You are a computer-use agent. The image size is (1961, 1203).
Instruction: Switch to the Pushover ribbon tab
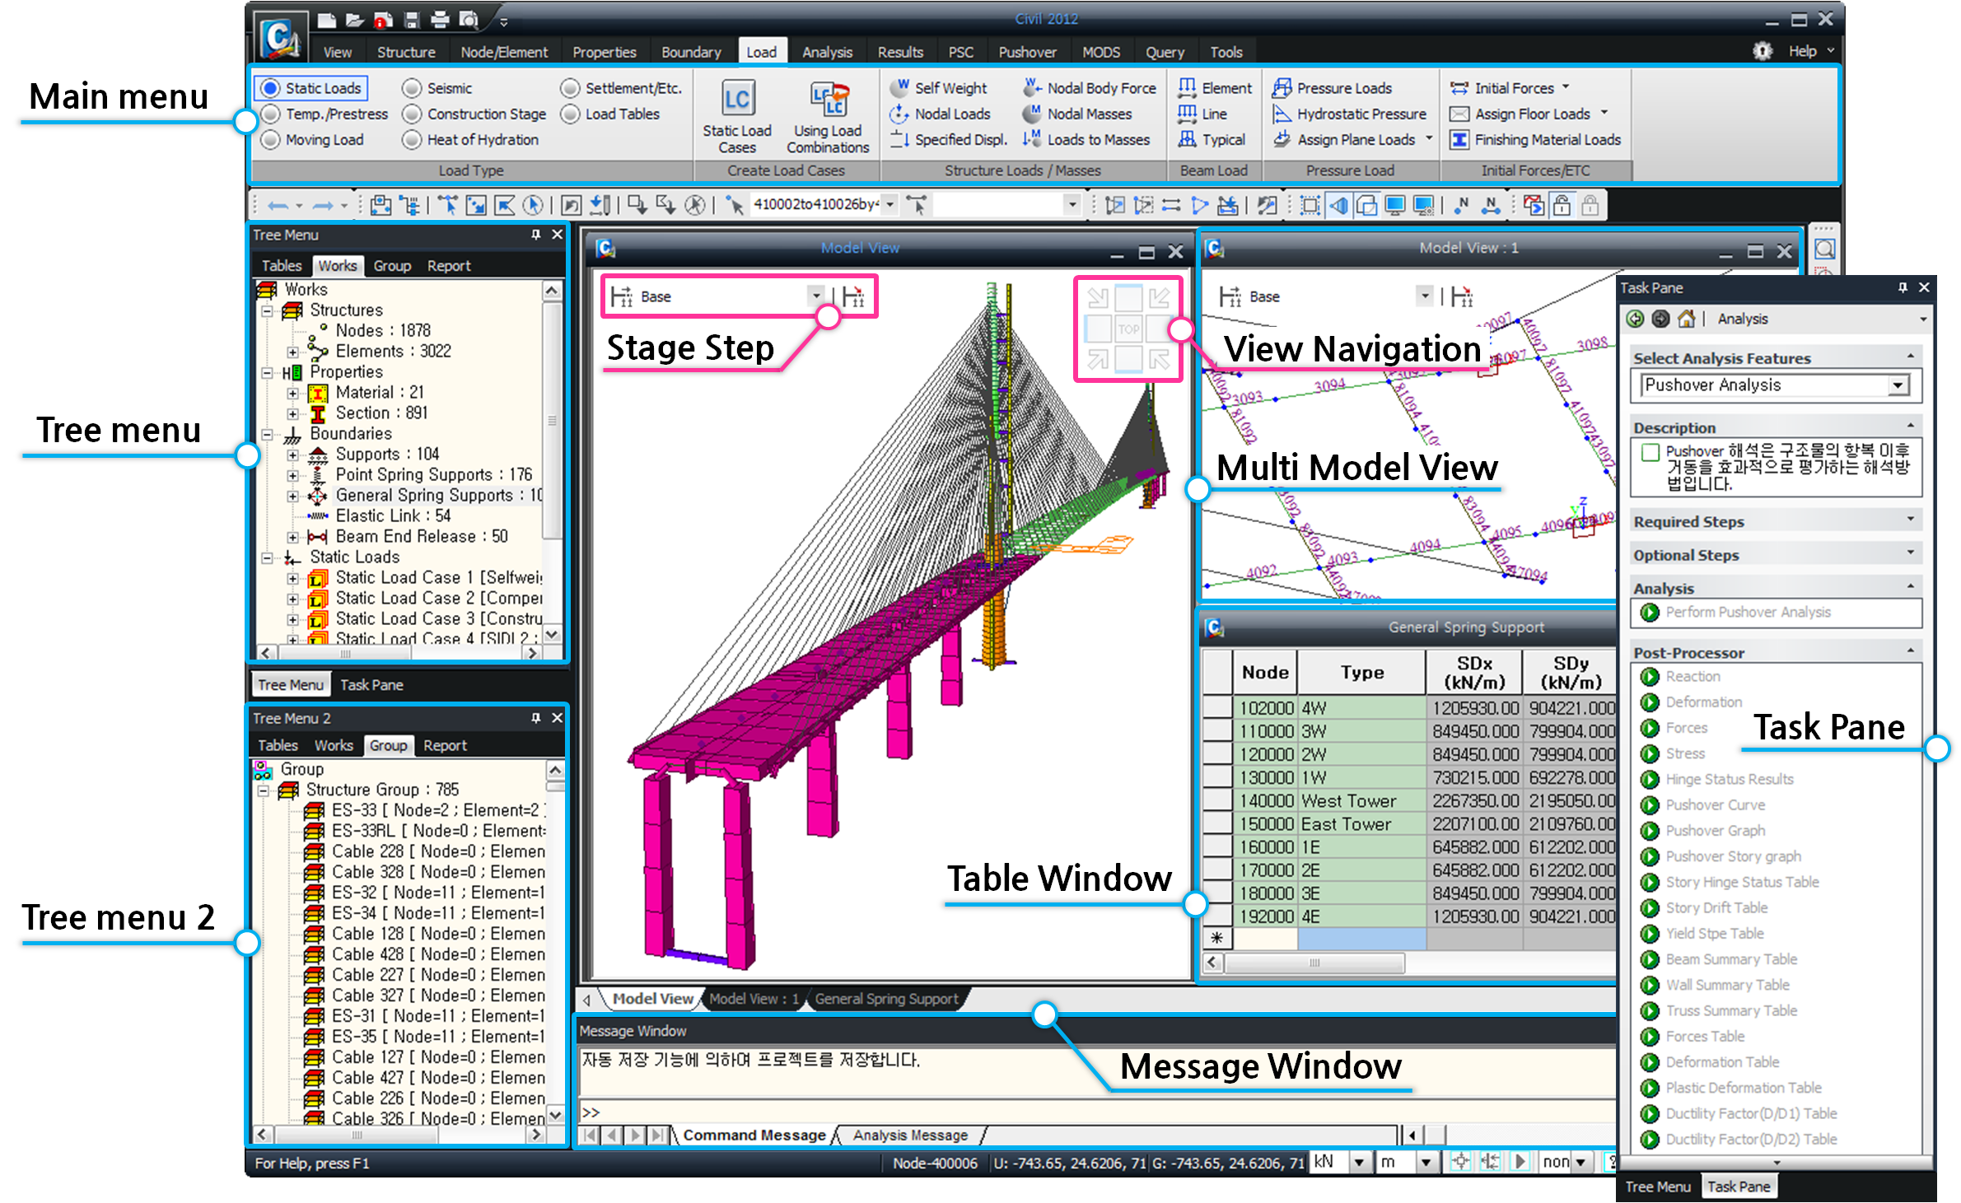click(1026, 52)
